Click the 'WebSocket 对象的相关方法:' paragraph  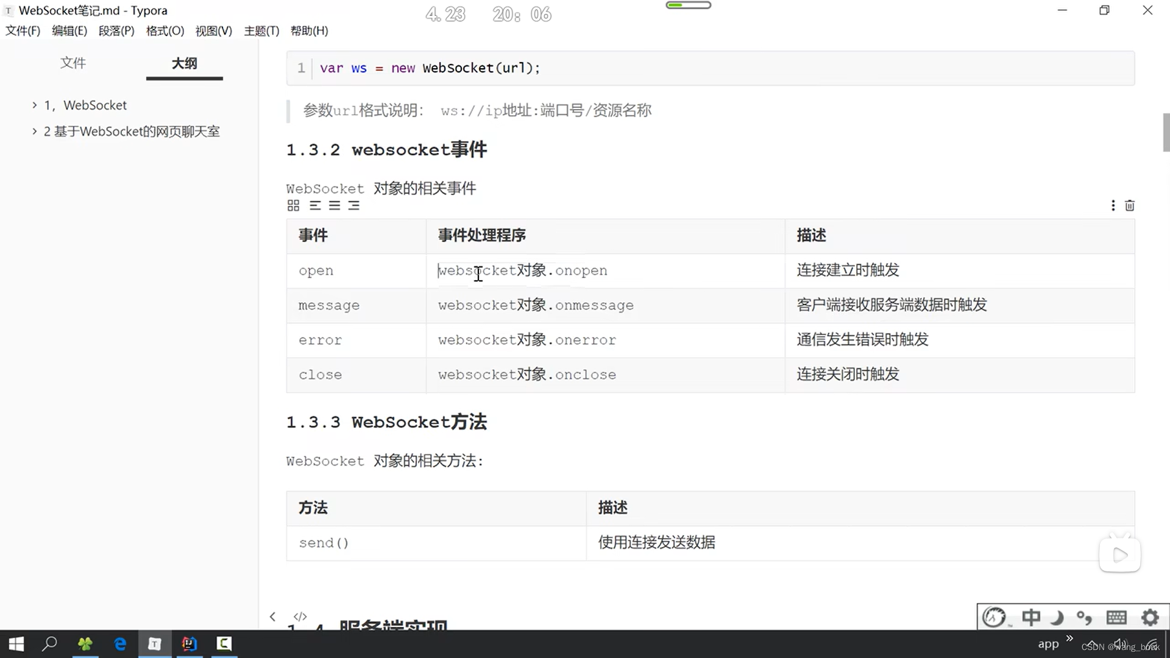[x=385, y=461]
